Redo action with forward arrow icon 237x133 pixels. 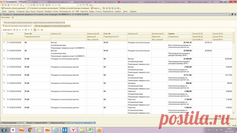56,5
